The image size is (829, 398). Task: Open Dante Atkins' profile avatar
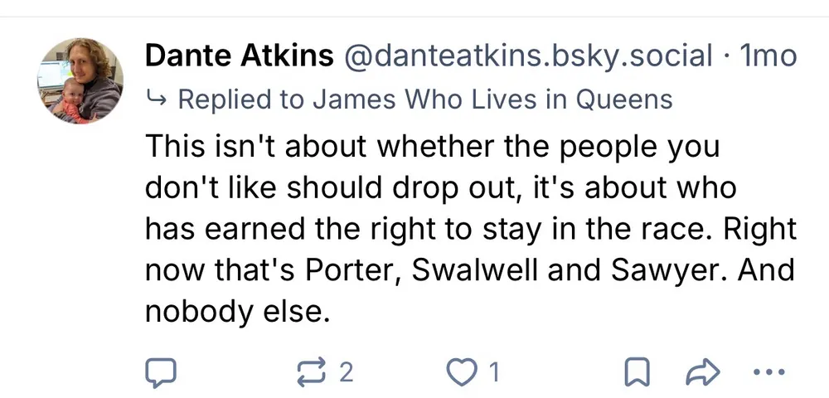click(x=80, y=80)
